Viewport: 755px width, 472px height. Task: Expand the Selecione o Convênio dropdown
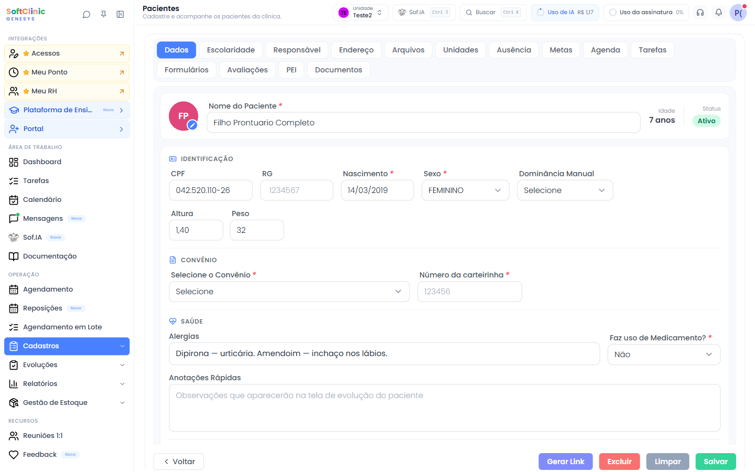(289, 292)
